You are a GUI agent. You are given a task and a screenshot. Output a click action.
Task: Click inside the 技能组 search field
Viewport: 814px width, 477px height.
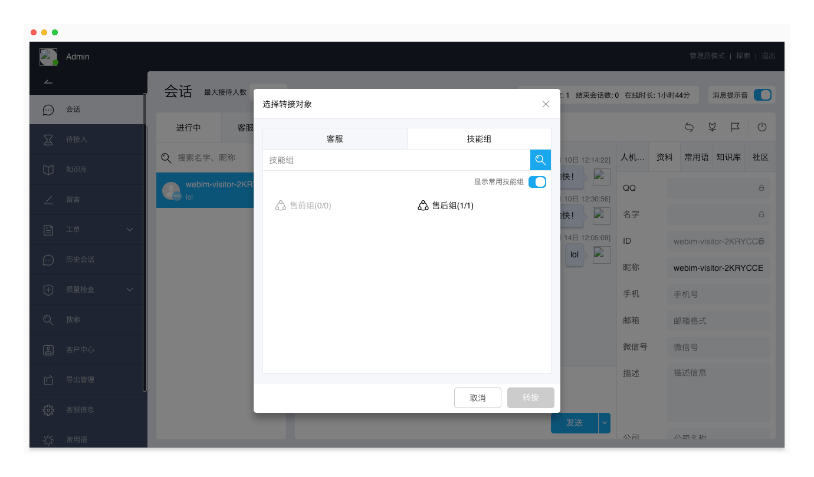point(395,160)
